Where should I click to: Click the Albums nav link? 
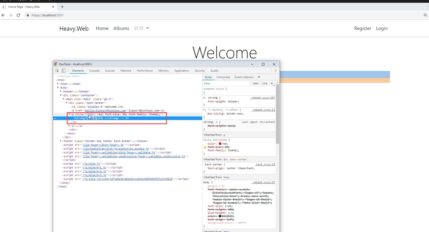[x=121, y=28]
